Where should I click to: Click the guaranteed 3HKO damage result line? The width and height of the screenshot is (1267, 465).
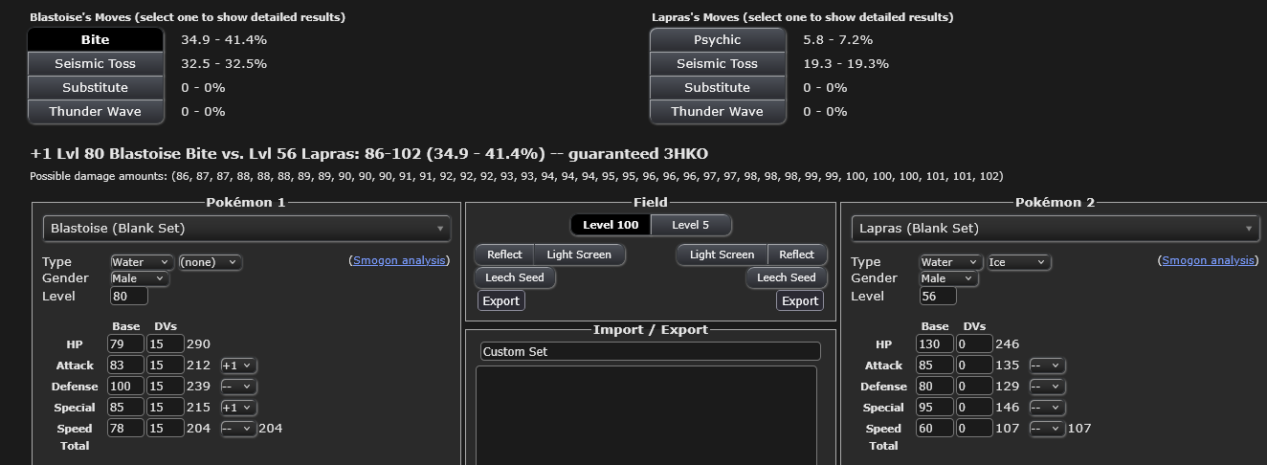pyautogui.click(x=369, y=154)
